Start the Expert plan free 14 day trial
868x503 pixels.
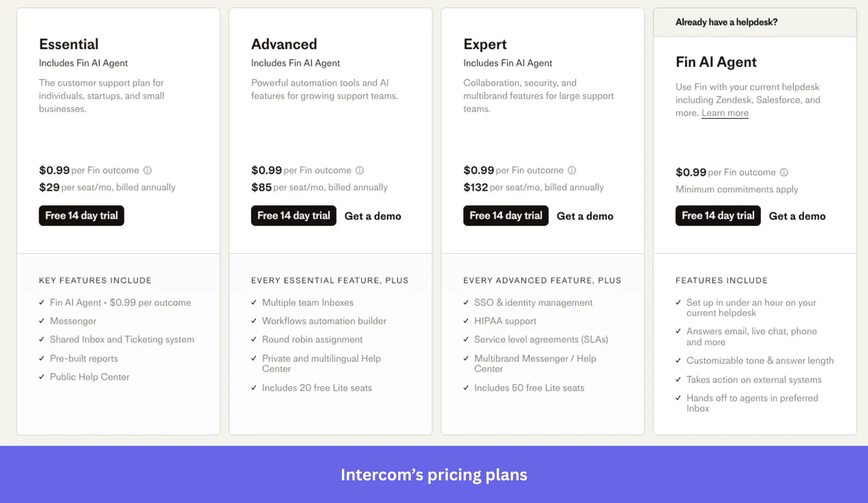click(x=505, y=216)
